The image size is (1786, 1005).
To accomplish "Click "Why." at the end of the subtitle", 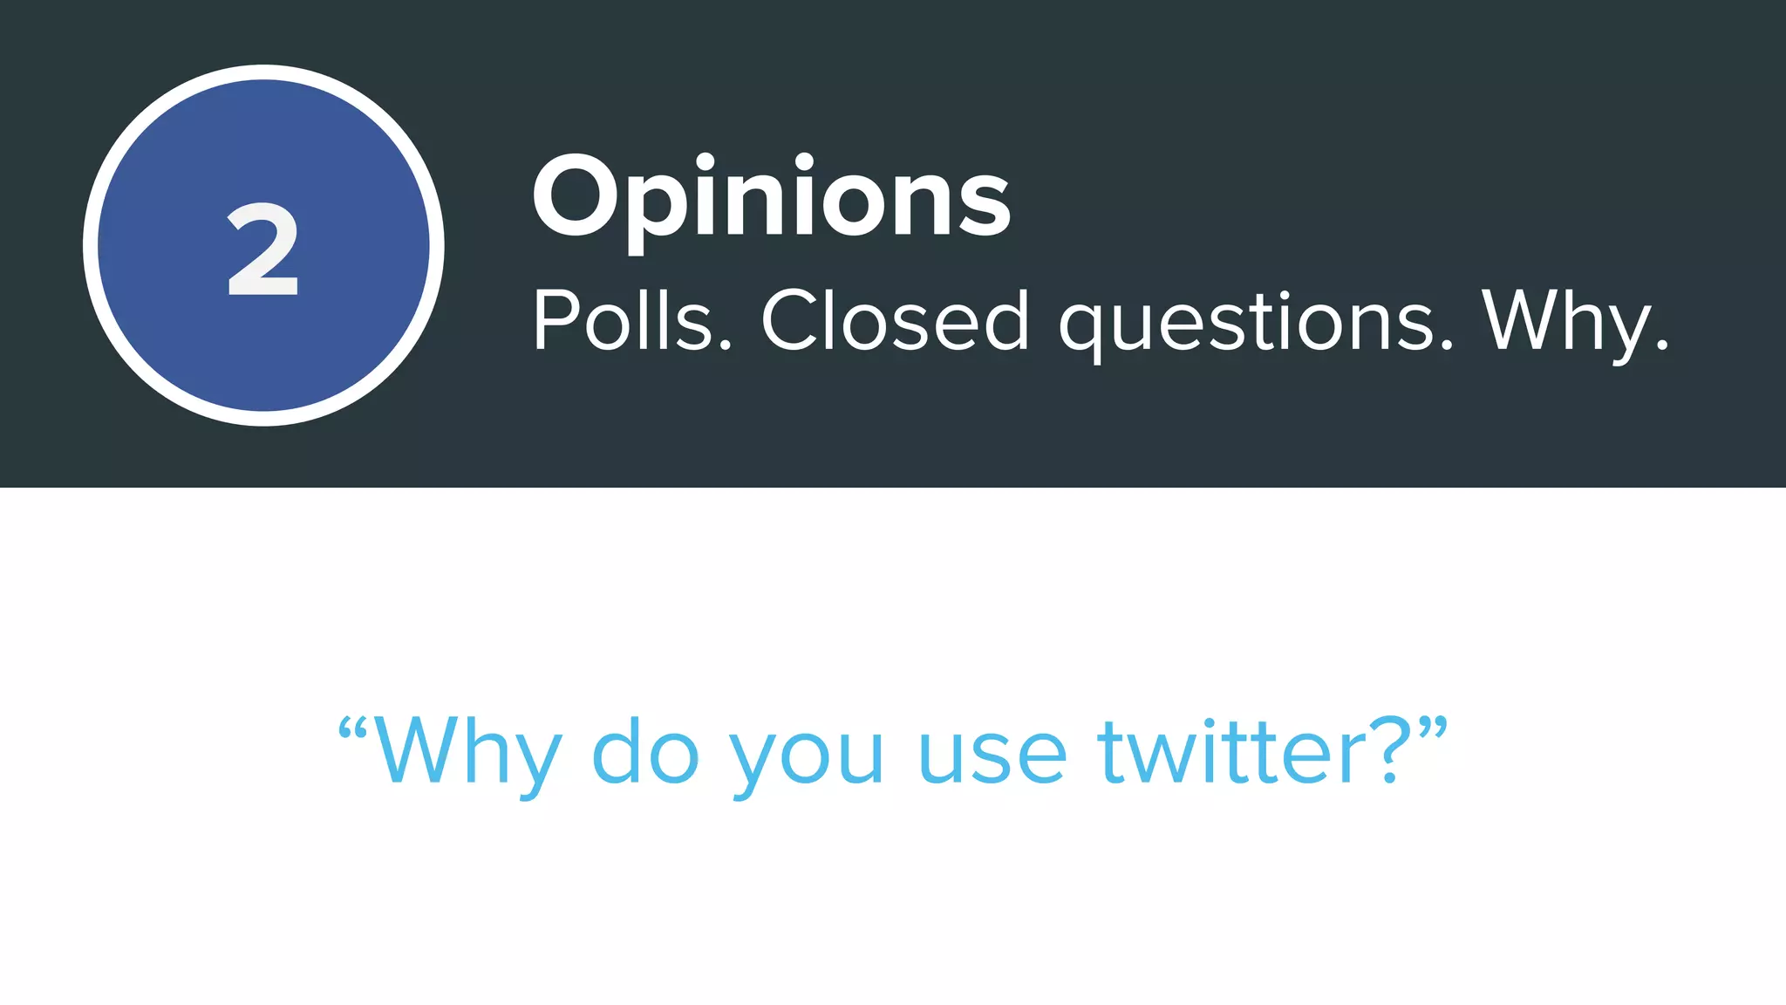I will (x=1574, y=321).
